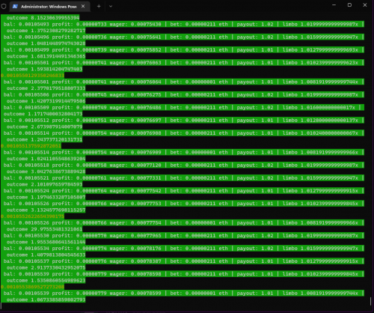374x313 pixels.
Task: Click the outcome 1.8673 line
Action: [46, 300]
